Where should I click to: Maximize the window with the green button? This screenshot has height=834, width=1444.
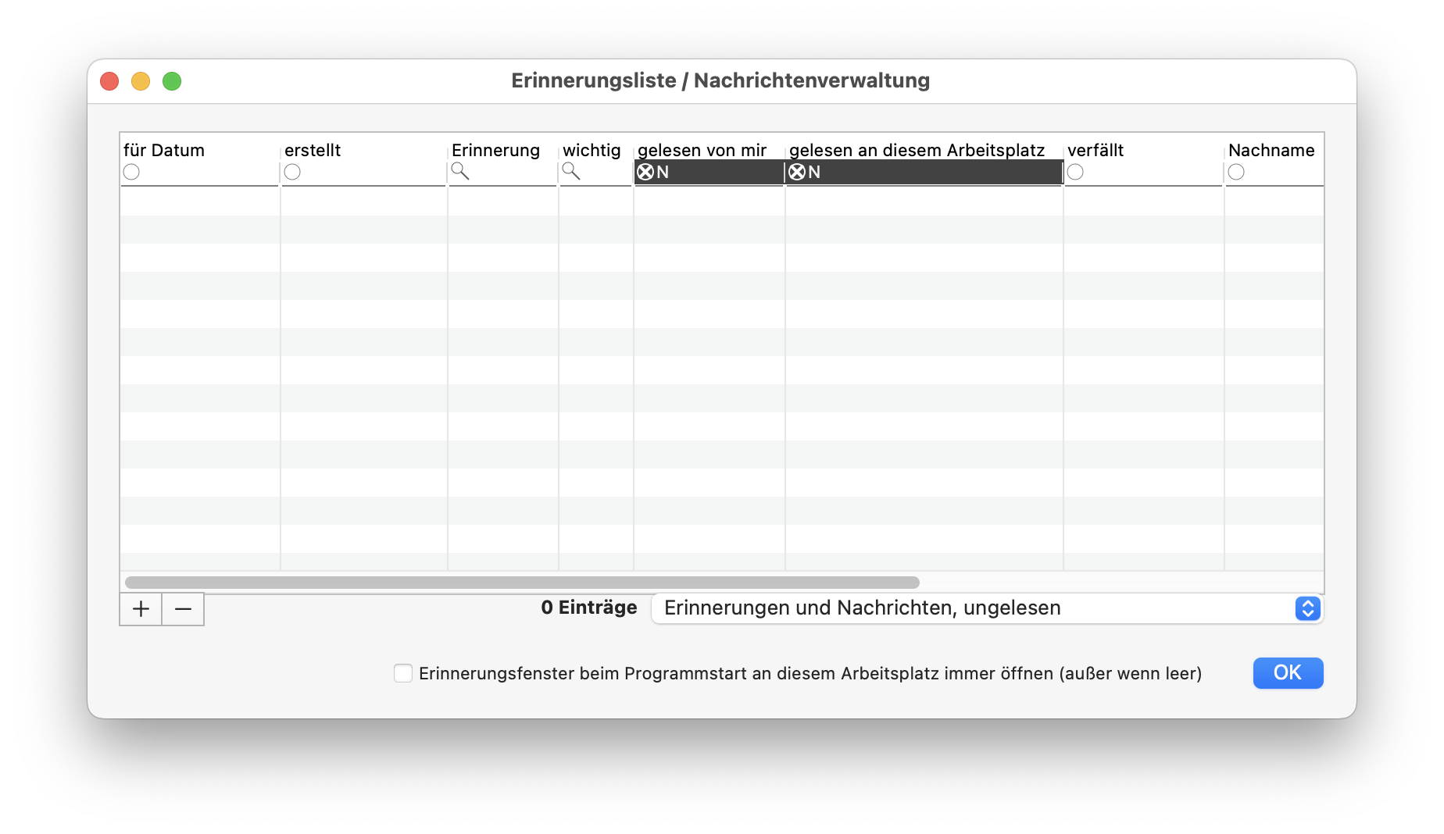click(x=172, y=81)
